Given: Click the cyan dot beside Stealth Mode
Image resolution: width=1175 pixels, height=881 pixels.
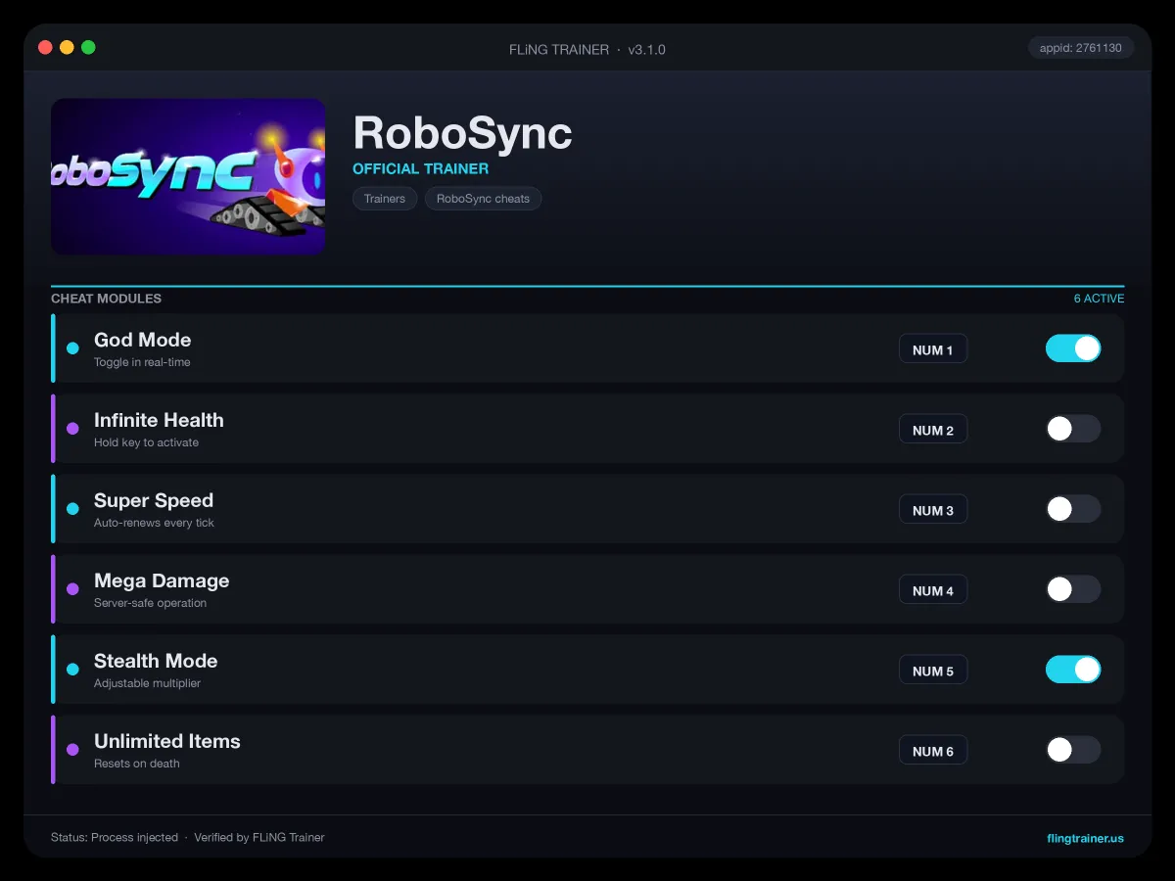Looking at the screenshot, I should (x=72, y=670).
